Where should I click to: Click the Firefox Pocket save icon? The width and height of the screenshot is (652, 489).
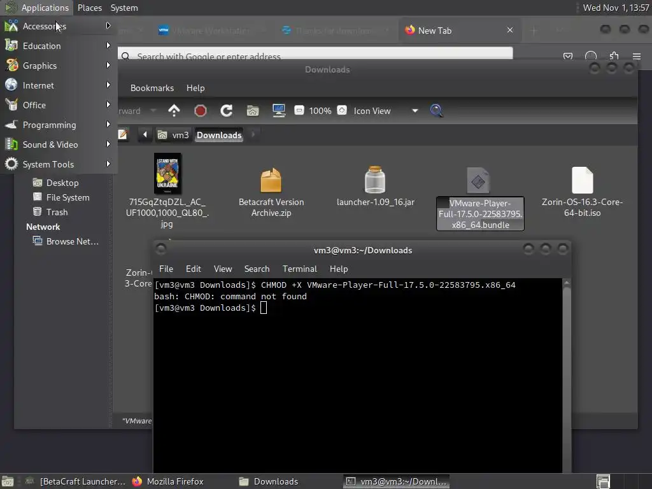click(567, 56)
